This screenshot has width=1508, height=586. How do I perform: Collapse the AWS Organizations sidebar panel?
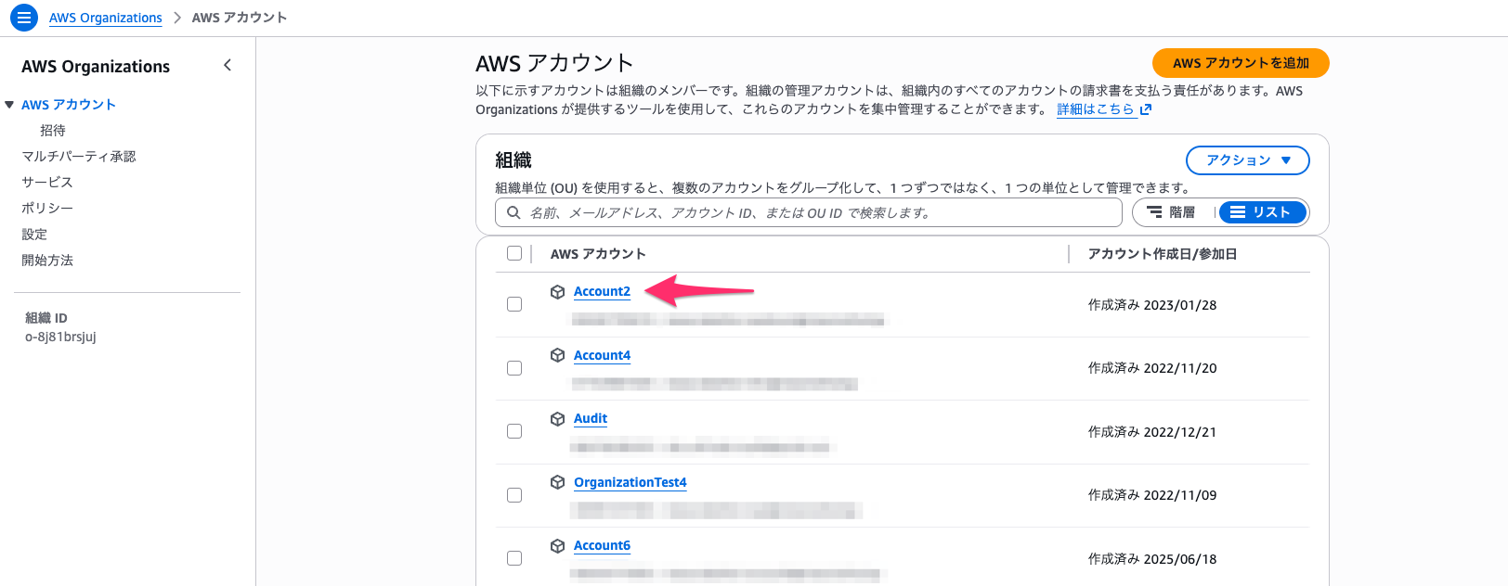click(x=227, y=65)
